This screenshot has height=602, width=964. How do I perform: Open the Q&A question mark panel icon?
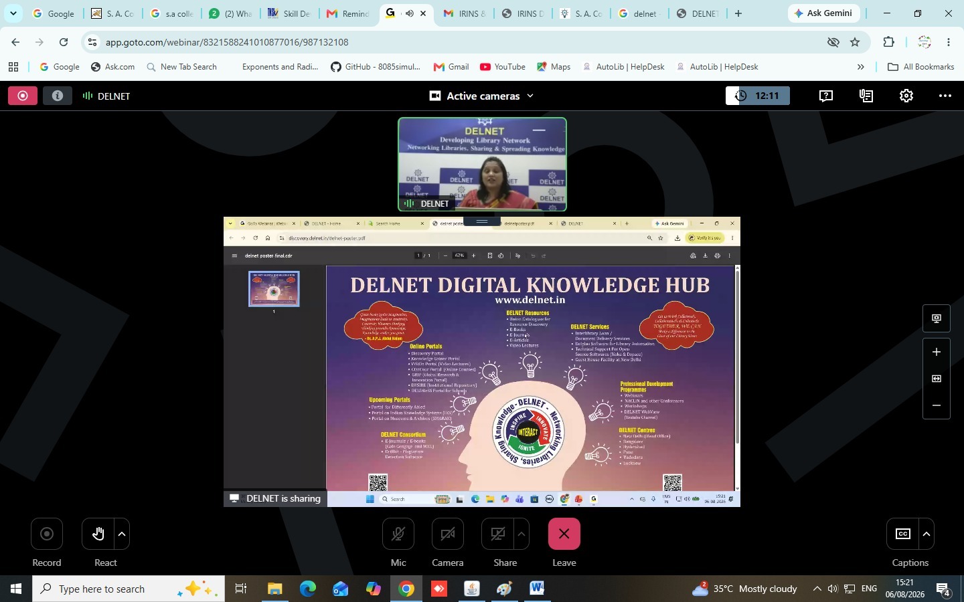click(826, 96)
